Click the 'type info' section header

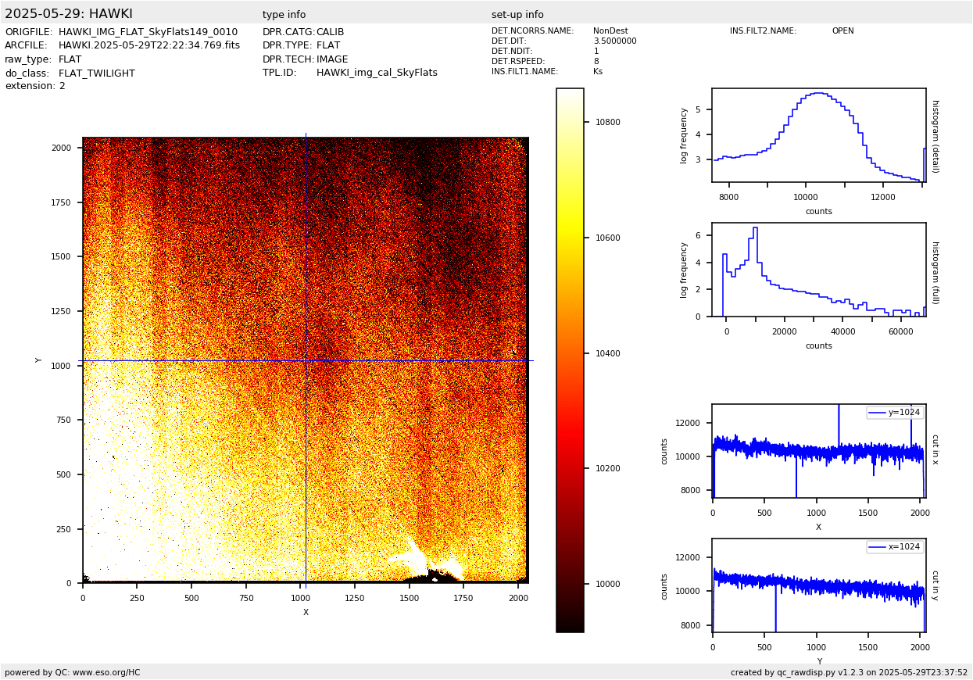pyautogui.click(x=284, y=15)
